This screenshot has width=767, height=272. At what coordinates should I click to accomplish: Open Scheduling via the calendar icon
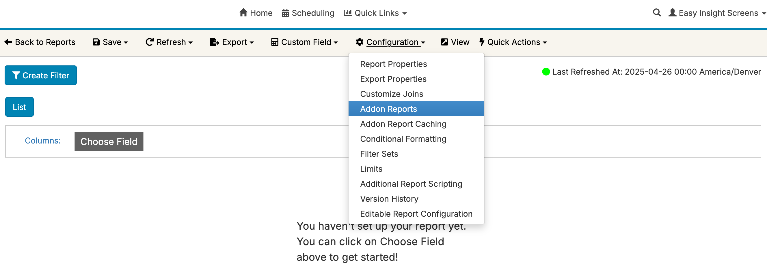[285, 13]
